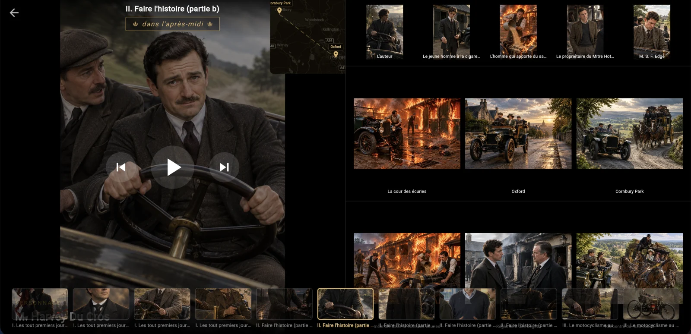This screenshot has width=691, height=334.
Task: Open the Cornbury Park location image
Action: pyautogui.click(x=630, y=133)
